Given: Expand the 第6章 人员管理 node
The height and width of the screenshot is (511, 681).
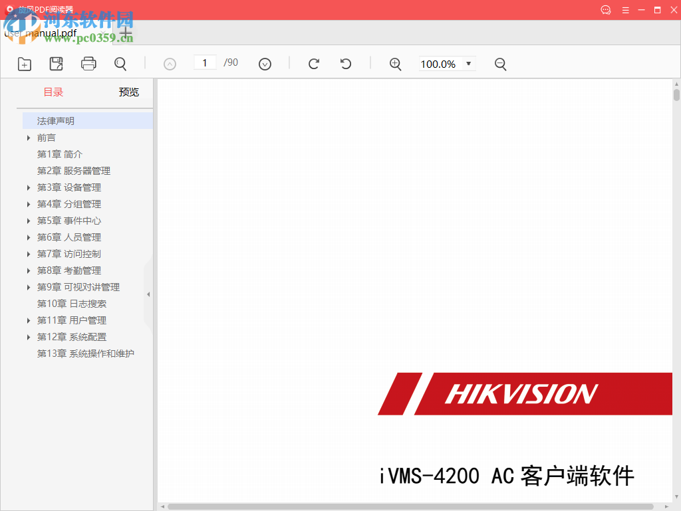Looking at the screenshot, I should tap(29, 238).
